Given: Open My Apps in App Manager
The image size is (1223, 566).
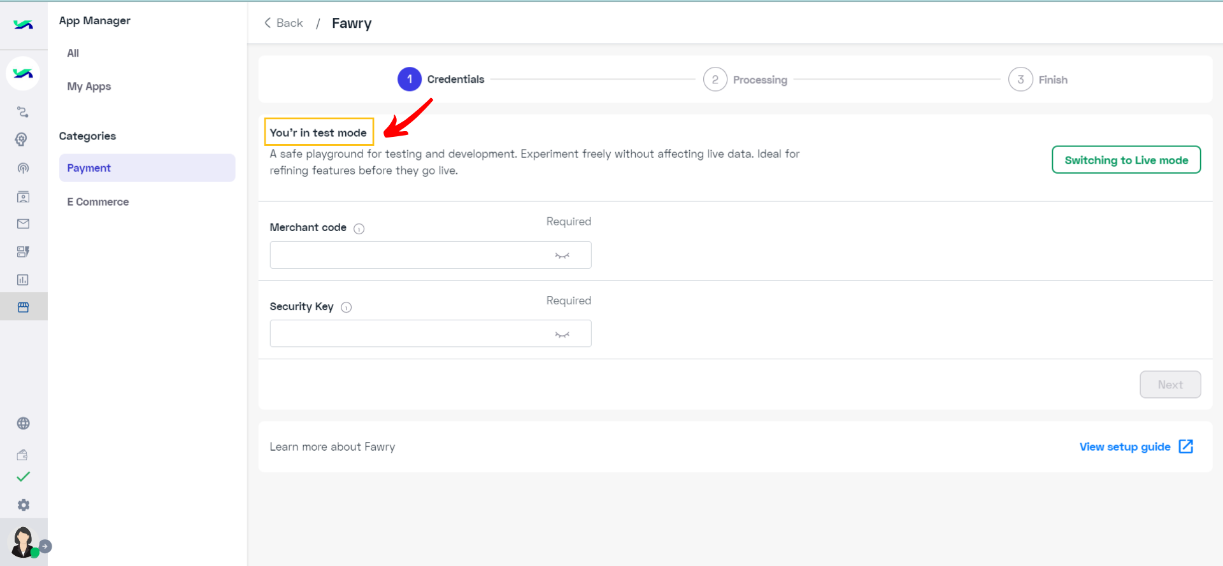Looking at the screenshot, I should [89, 87].
